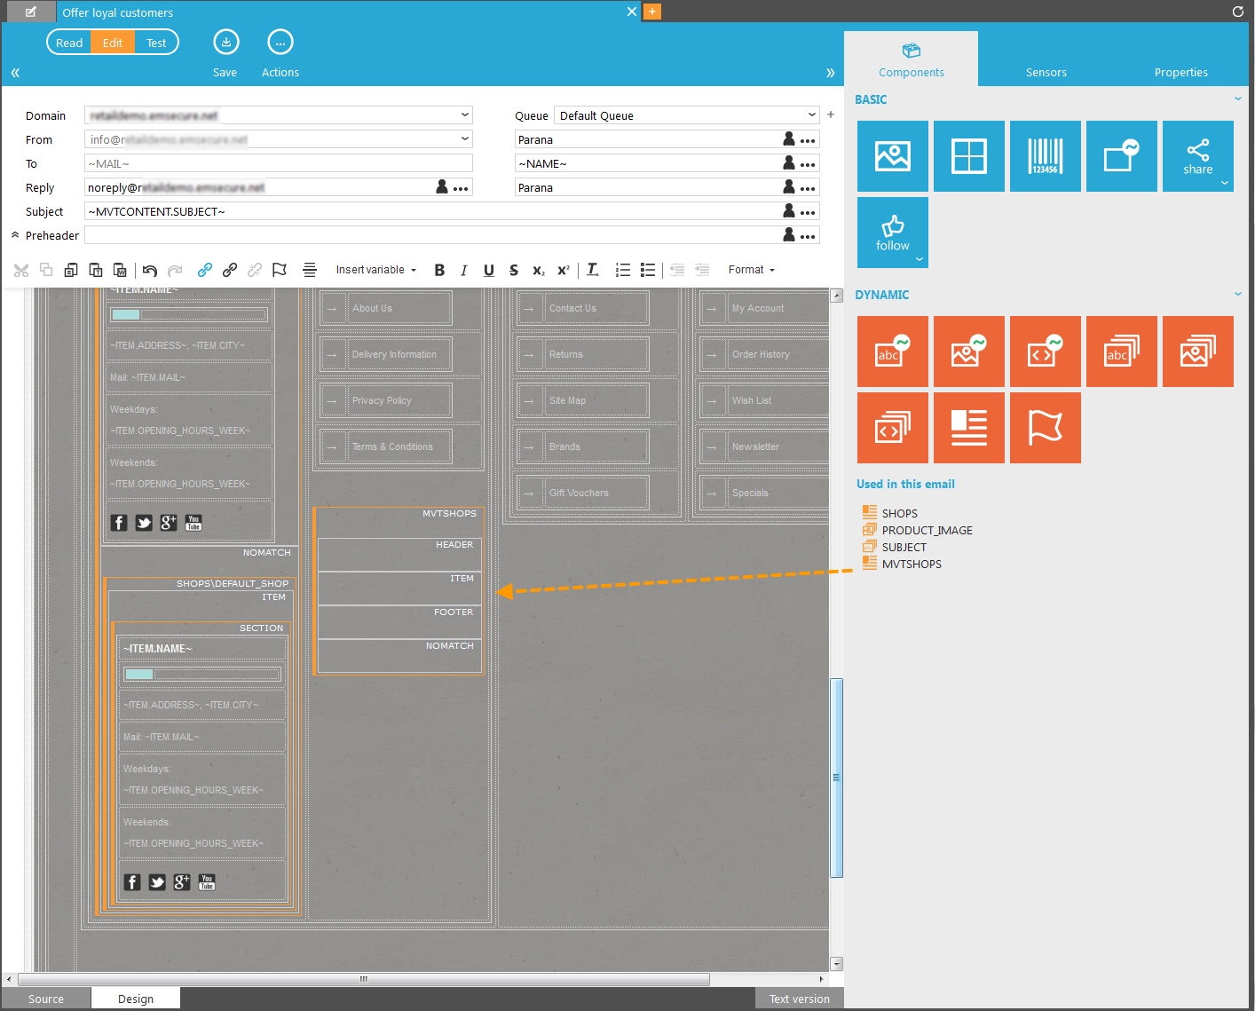Open the Source view tab
1255x1011 pixels.
point(46,999)
